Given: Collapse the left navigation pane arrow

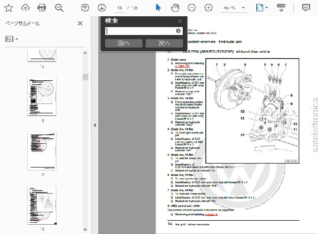Looking at the screenshot, I should 95,125.
